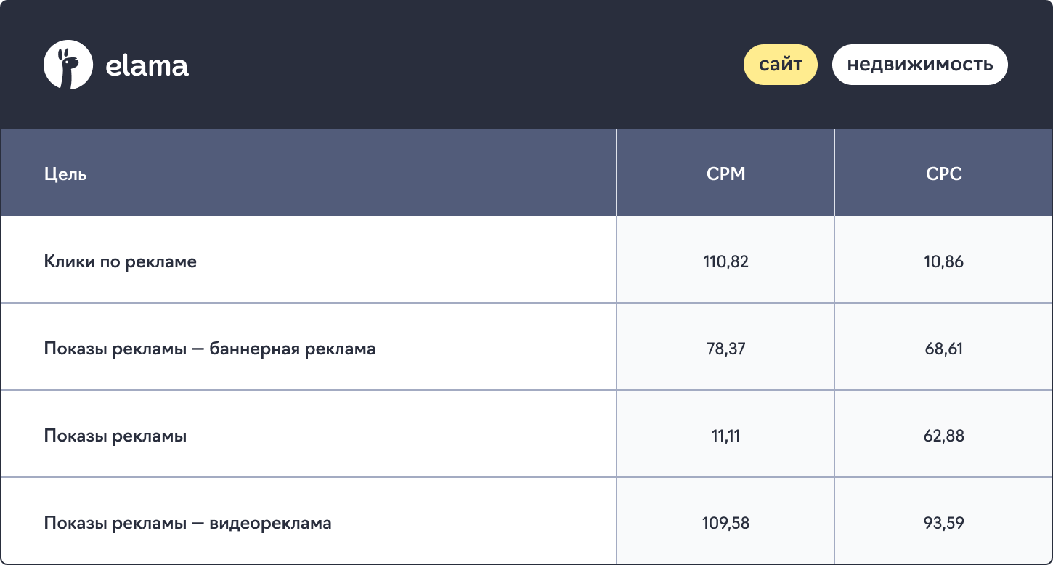Click the Цель column header
This screenshot has height=565, width=1053.
coord(65,174)
